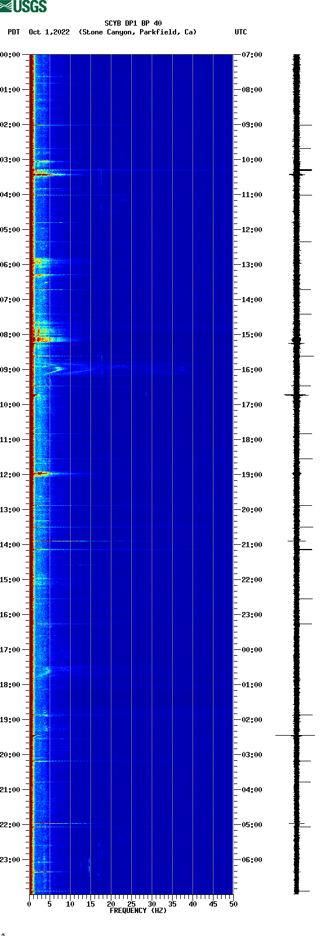
Task: Click the PDT time label "15:00"
Action: point(10,580)
